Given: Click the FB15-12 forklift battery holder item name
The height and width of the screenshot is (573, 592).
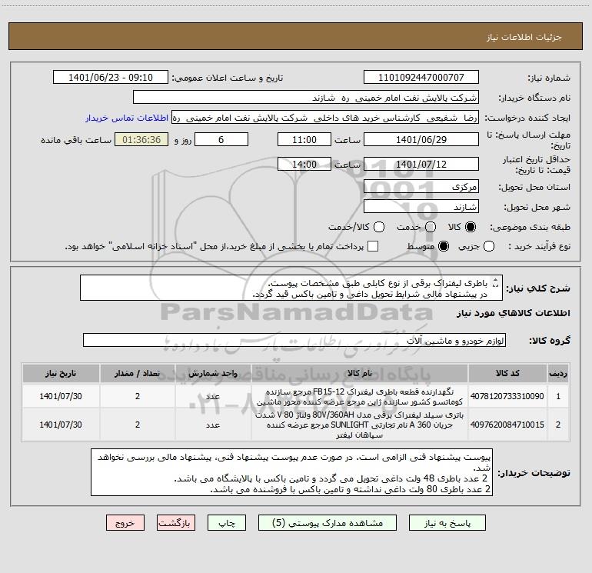Looking at the screenshot, I should pos(360,397).
